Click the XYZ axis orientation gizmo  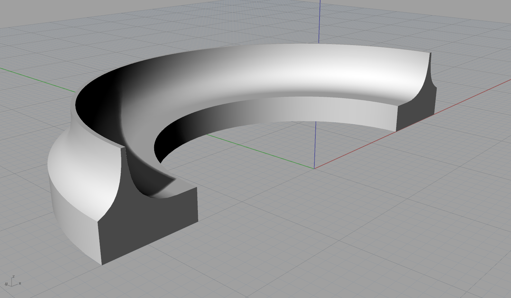(x=13, y=281)
